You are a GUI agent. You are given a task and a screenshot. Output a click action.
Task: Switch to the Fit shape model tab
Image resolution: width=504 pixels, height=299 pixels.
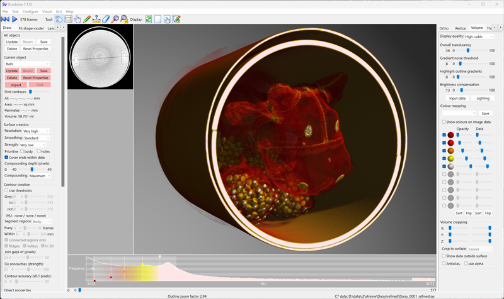coord(31,28)
